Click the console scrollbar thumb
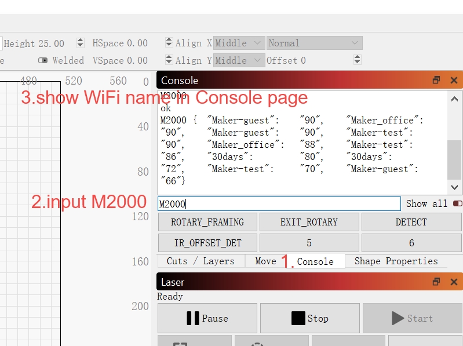The height and width of the screenshot is (346, 463). (x=454, y=160)
